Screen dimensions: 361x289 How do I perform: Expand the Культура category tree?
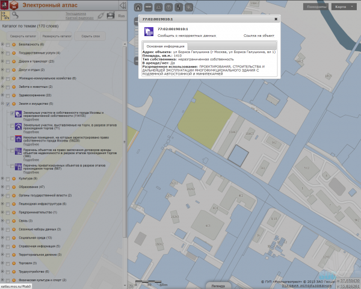point(2,179)
